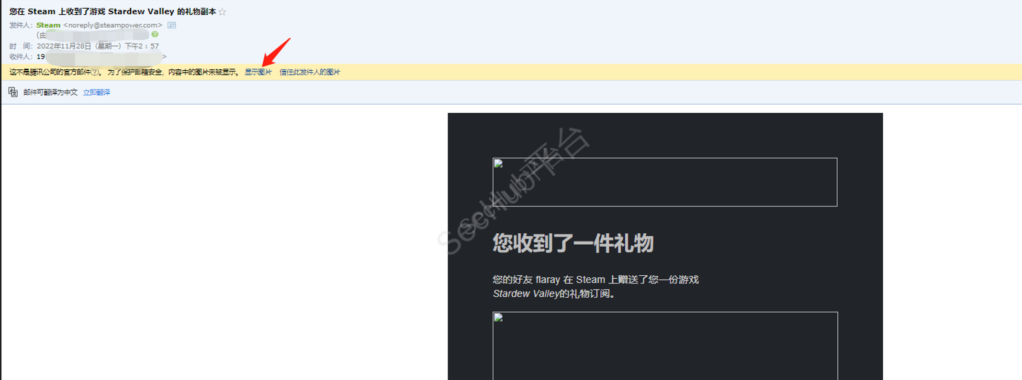Click the noreply@steampower.com address
The height and width of the screenshot is (380, 1022).
(113, 25)
